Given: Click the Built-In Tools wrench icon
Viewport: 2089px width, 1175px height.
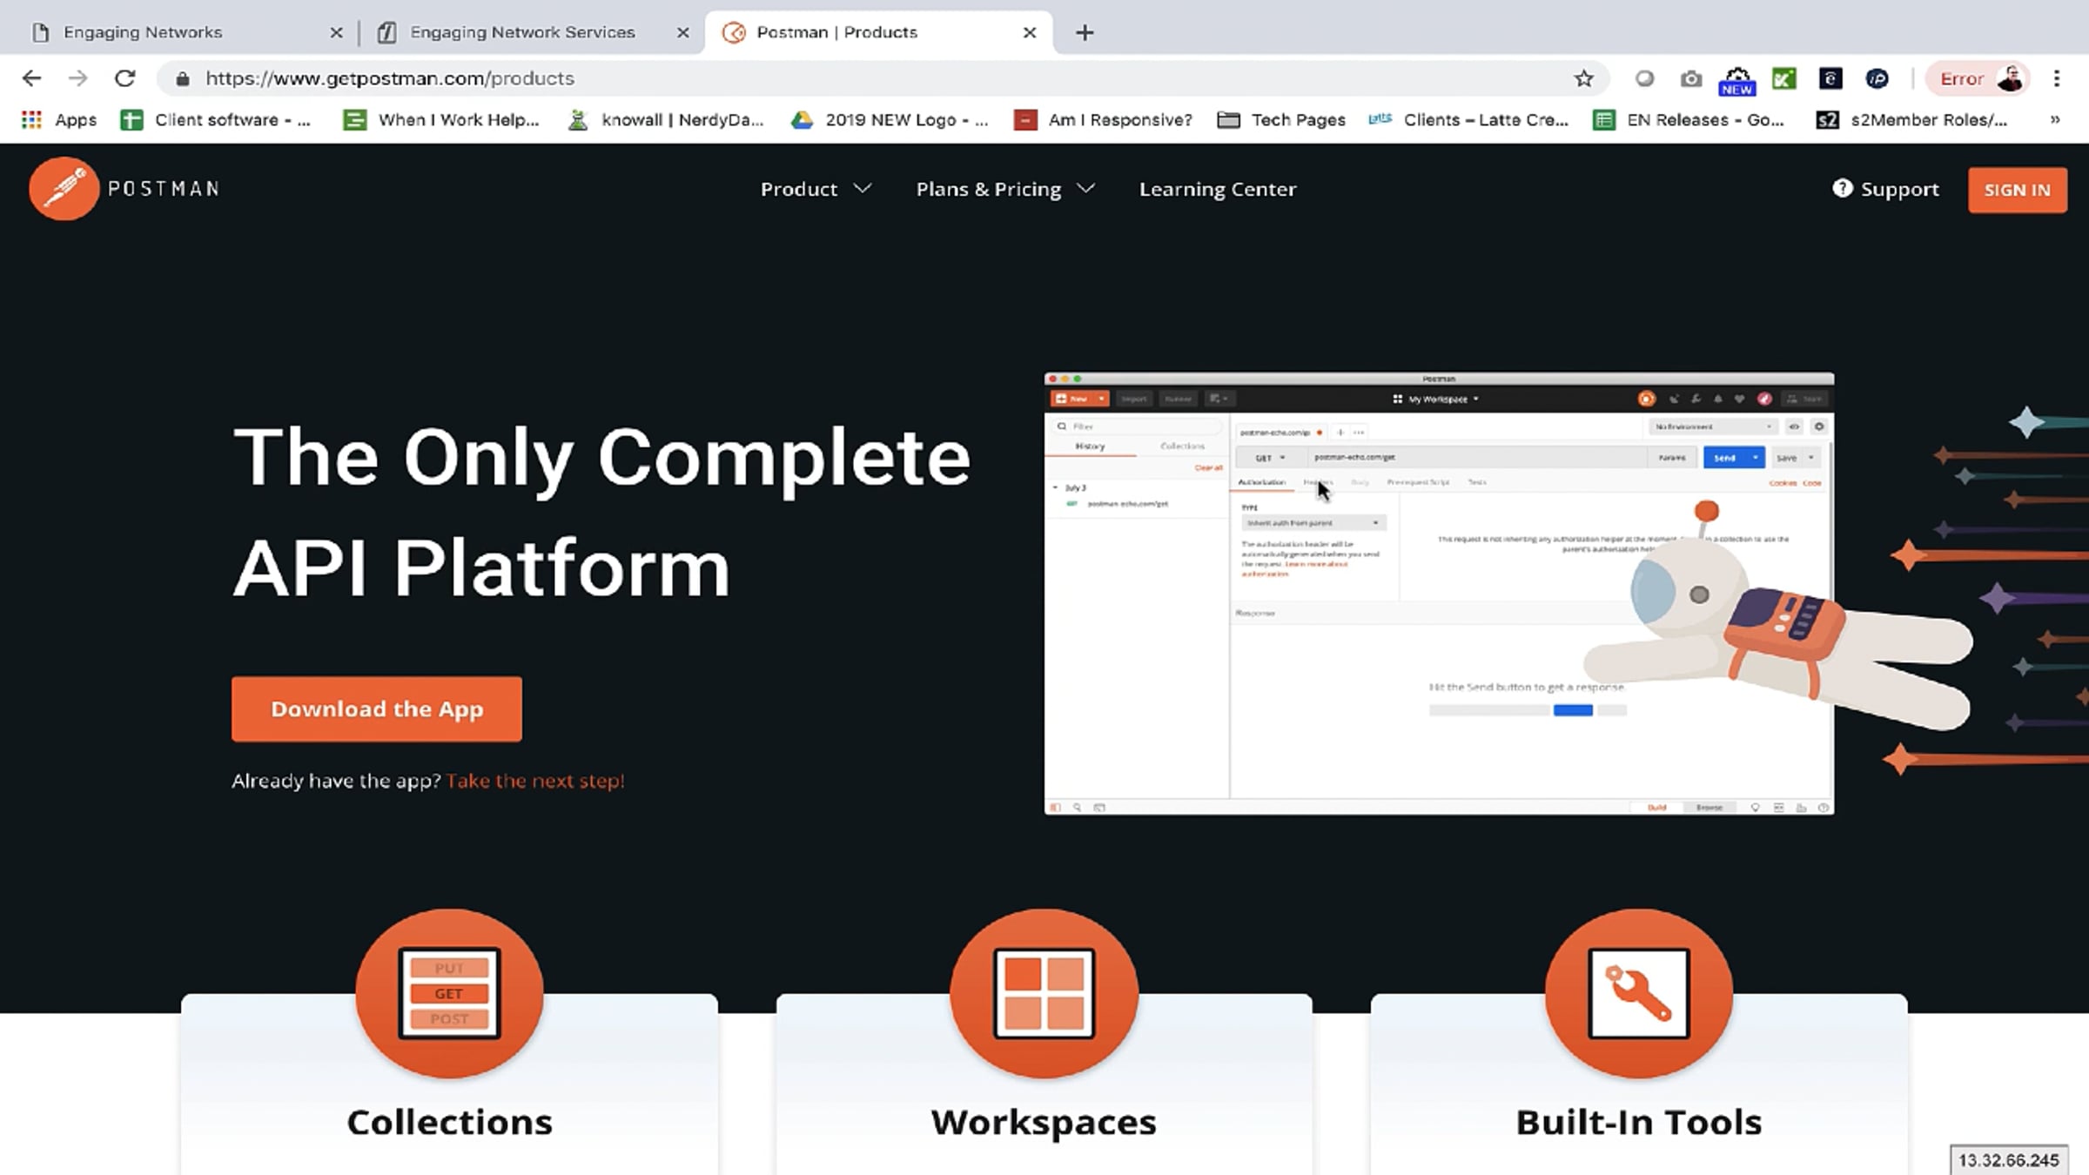Looking at the screenshot, I should coord(1638,993).
